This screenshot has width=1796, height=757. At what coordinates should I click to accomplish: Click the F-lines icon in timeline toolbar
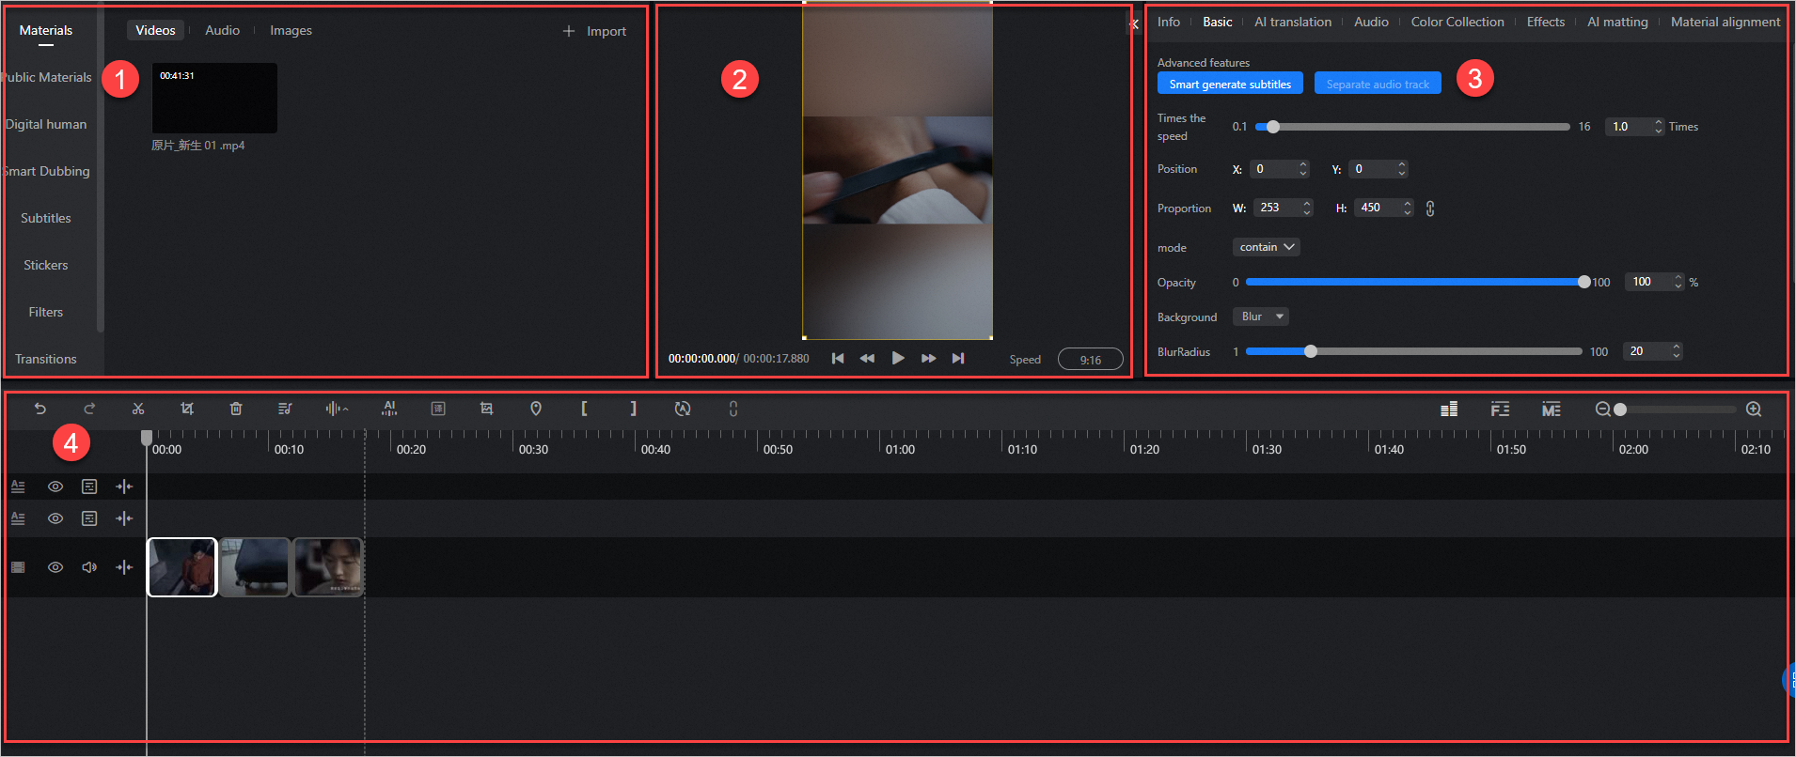(1500, 409)
